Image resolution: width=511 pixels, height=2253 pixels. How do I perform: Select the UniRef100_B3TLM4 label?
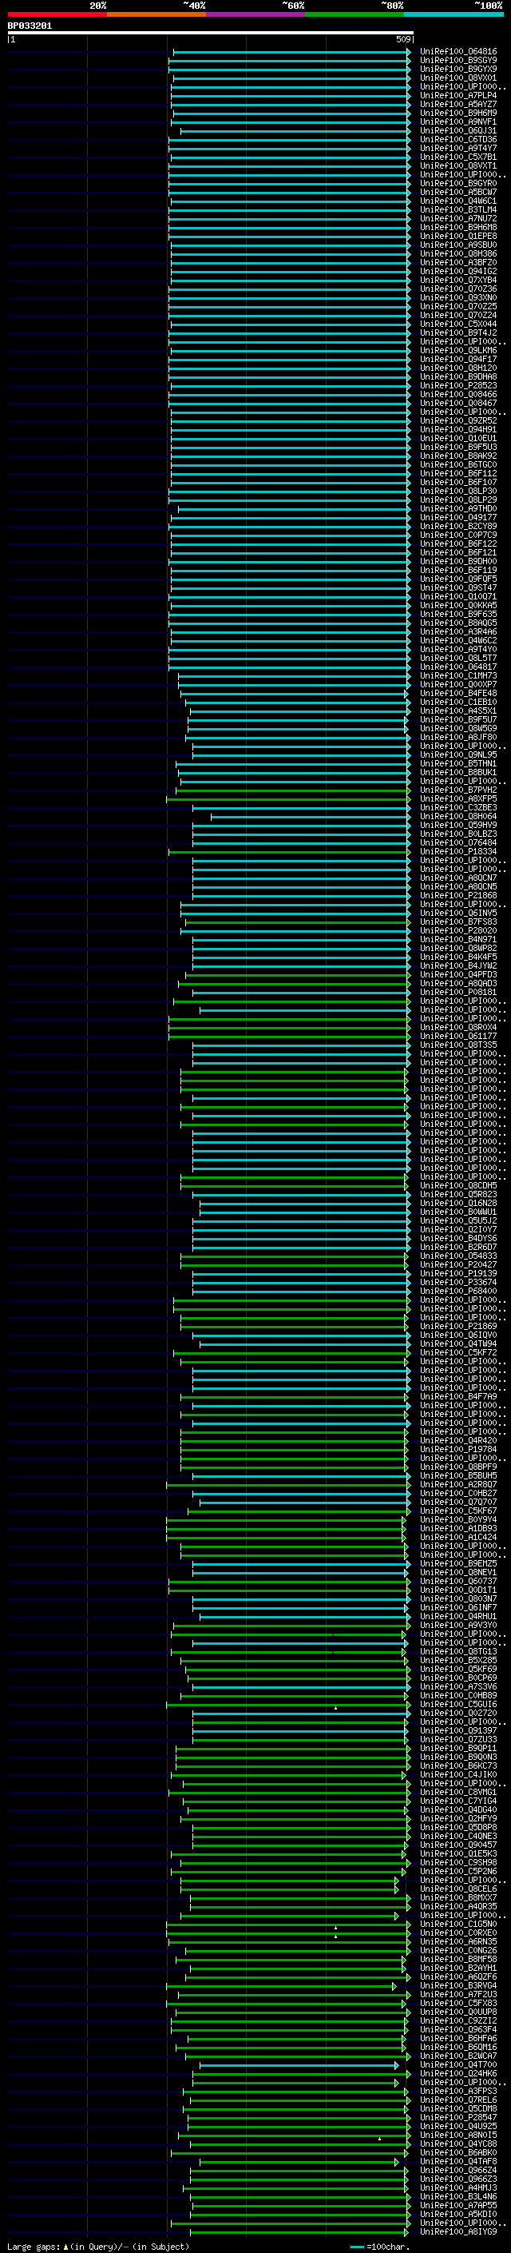tap(458, 210)
